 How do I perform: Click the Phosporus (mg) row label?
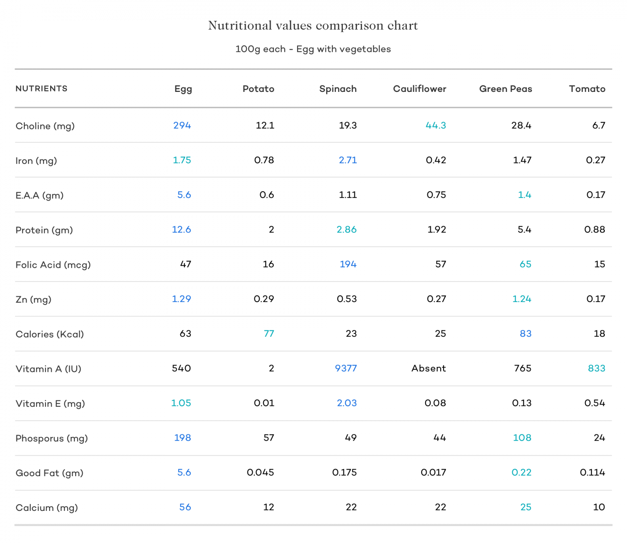(x=51, y=438)
